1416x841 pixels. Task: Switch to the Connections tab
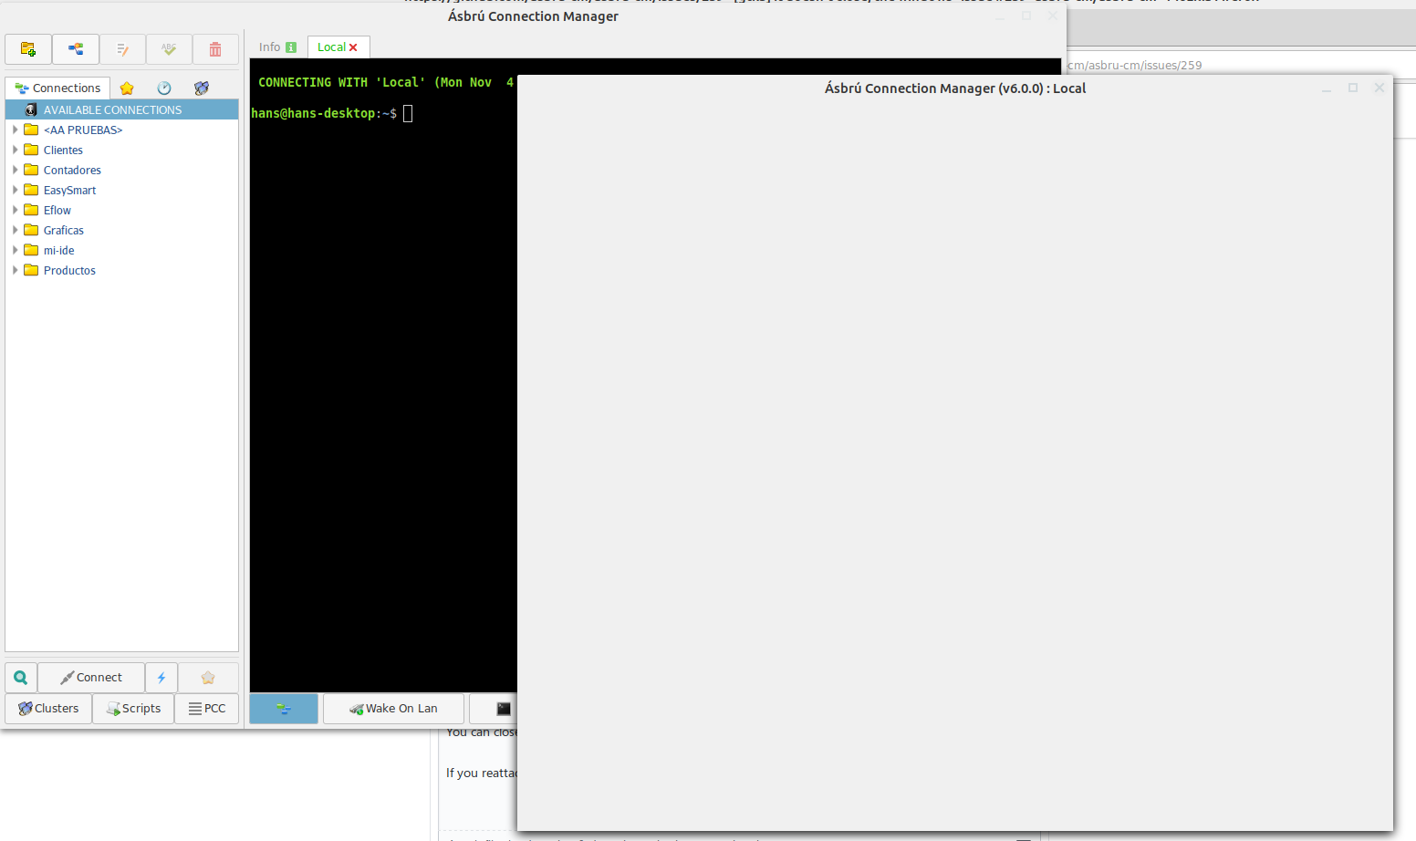coord(57,88)
